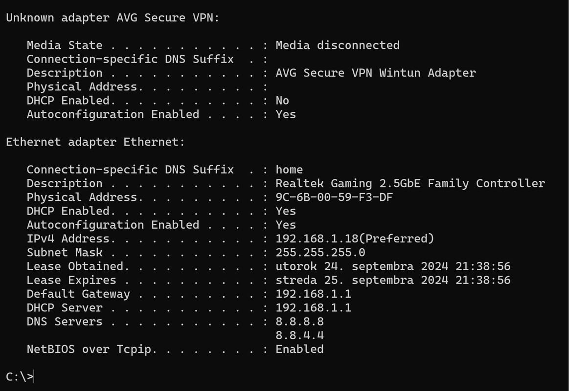Click the Lease Expires date value
Screen dimensions: 569x391
(x=393, y=280)
